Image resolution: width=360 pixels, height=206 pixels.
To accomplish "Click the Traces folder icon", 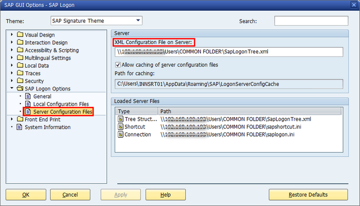I will click(x=20, y=73).
